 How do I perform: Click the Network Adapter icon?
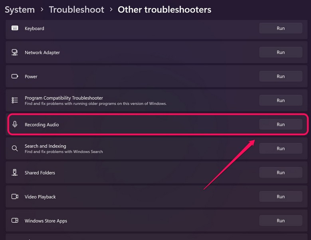(x=15, y=52)
